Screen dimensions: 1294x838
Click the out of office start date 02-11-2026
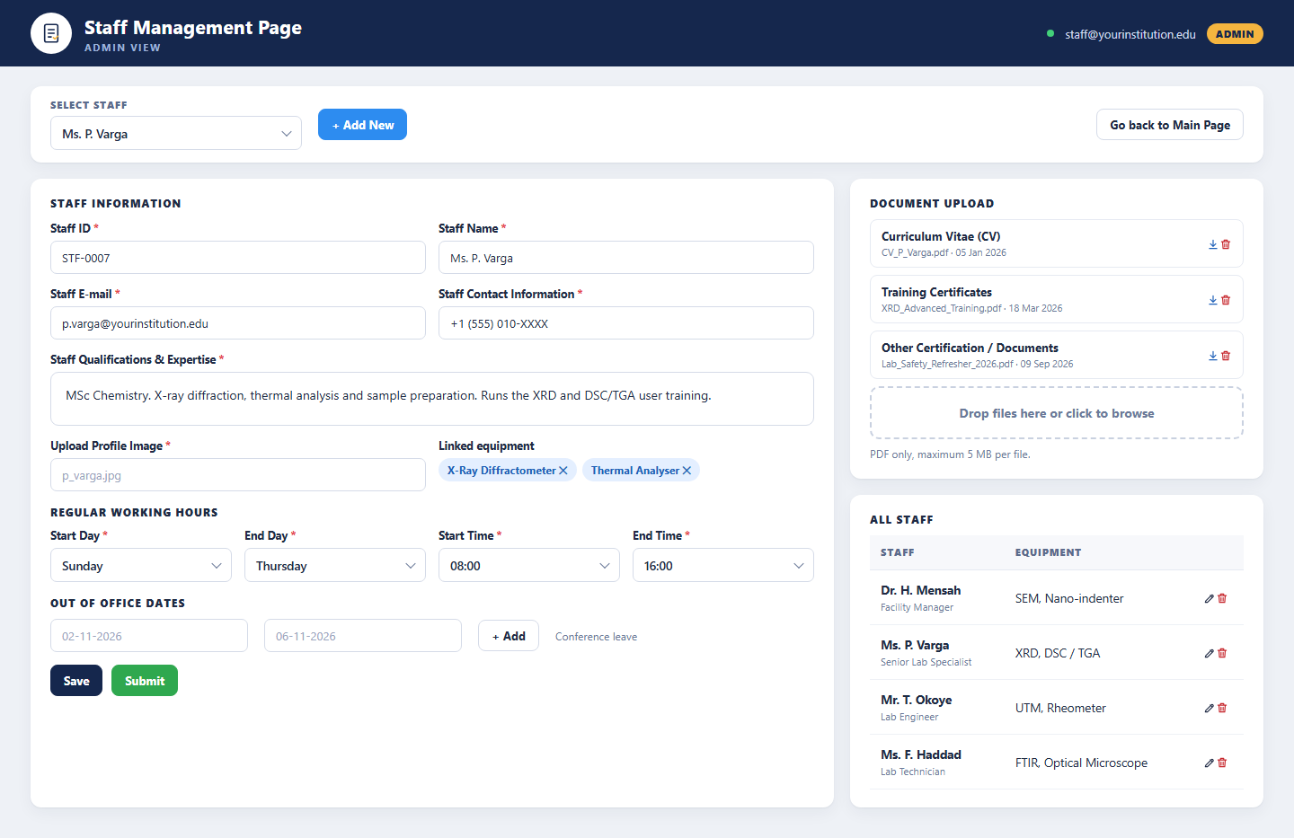click(149, 636)
